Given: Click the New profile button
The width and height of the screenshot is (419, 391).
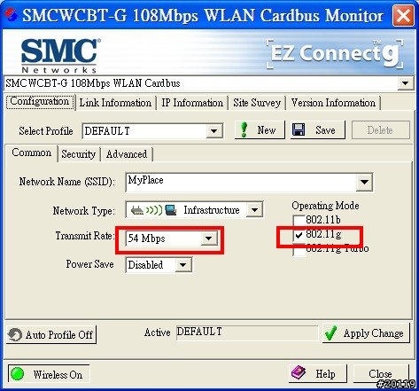Looking at the screenshot, I should click(260, 129).
